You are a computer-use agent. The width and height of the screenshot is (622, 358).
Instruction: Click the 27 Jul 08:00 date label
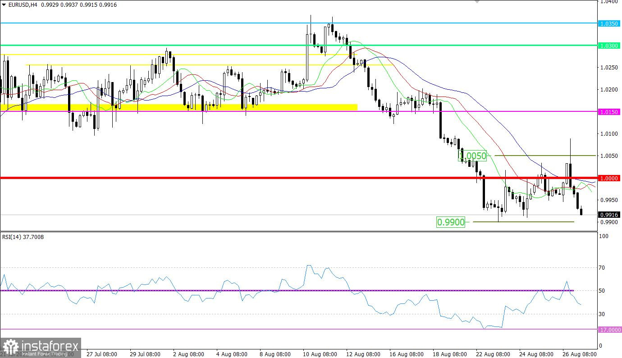click(x=103, y=354)
